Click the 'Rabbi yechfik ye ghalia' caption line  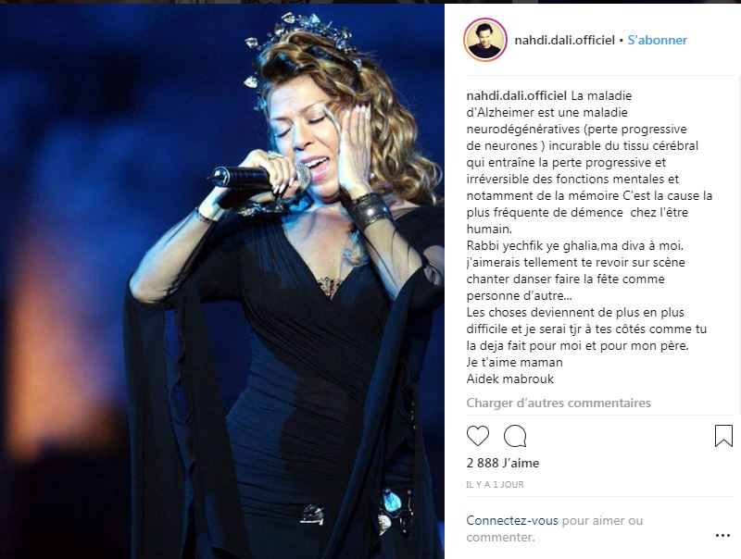[574, 245]
